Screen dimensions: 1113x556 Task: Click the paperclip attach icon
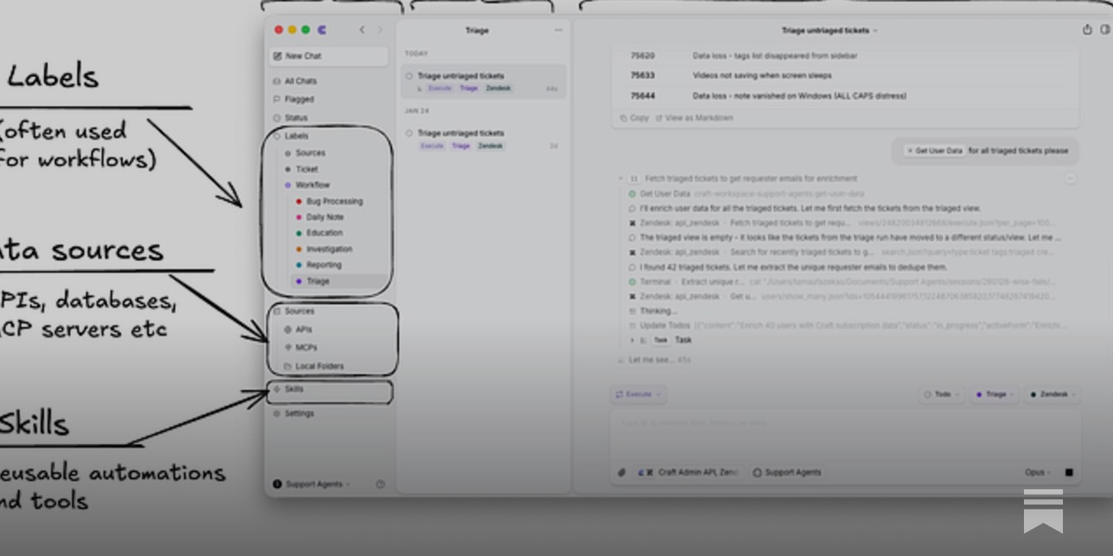(x=621, y=473)
